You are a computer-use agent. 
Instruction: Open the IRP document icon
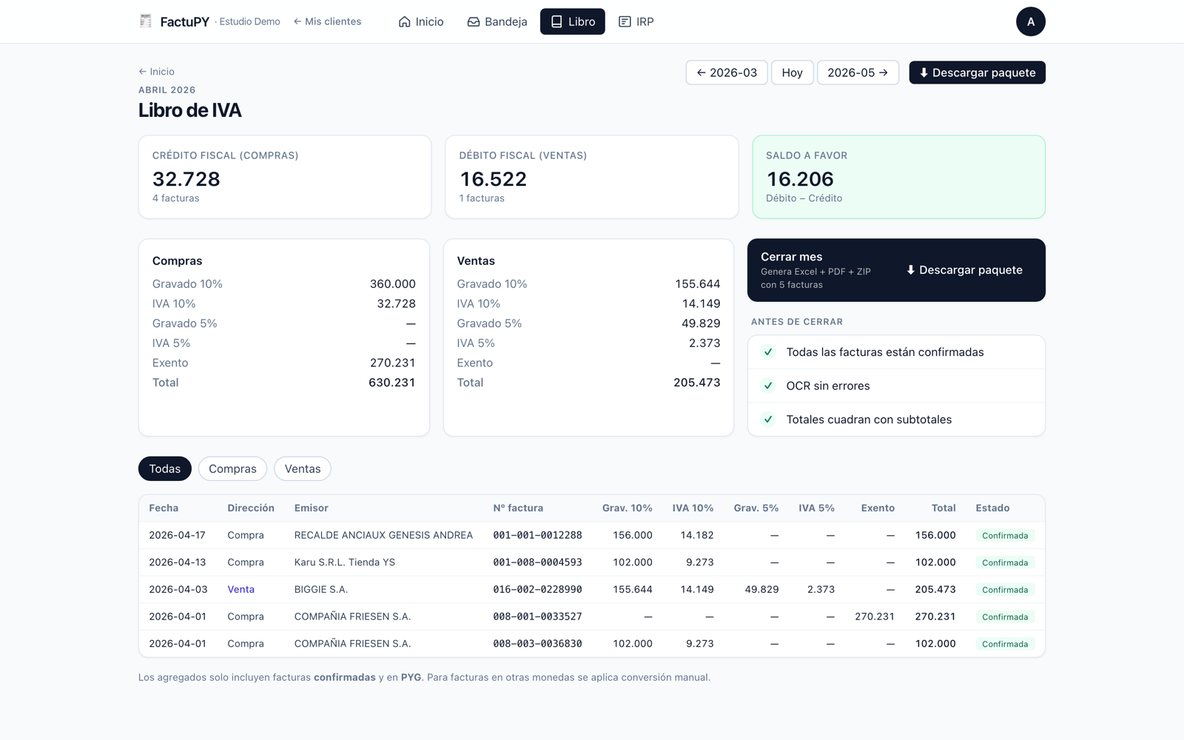[625, 21]
